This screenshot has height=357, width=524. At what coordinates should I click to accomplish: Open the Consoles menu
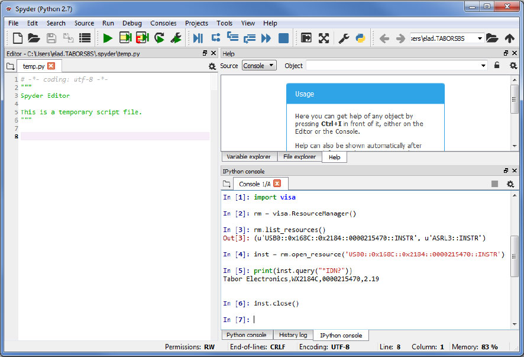coord(163,23)
